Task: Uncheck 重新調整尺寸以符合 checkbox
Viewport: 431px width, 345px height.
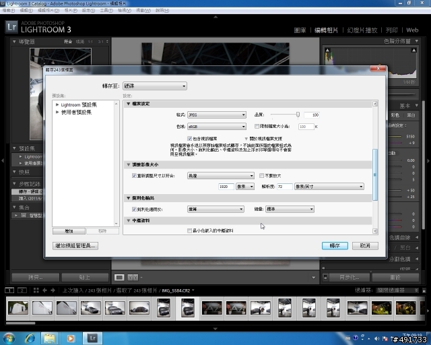Action: (x=134, y=175)
